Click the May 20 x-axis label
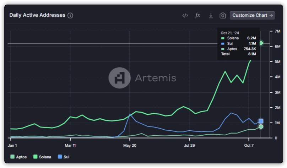287x168 pixels. point(130,145)
